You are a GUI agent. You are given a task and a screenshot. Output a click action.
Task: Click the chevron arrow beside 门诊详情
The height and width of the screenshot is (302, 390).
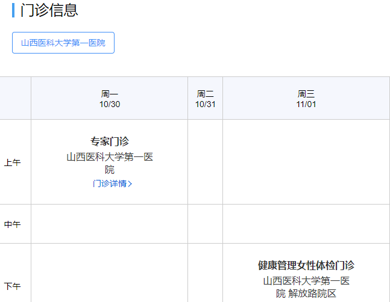click(130, 184)
